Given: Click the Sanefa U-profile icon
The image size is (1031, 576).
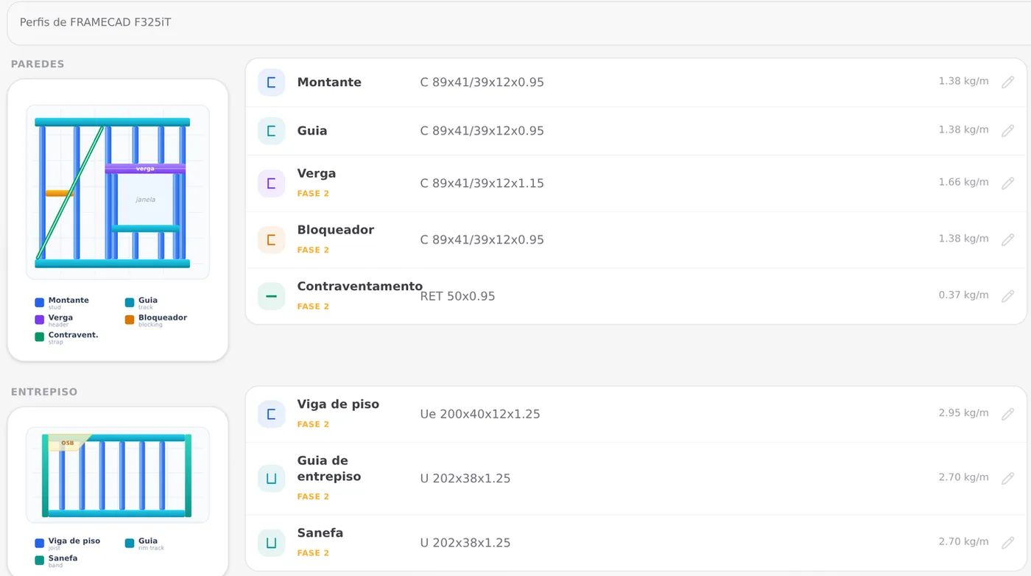Looking at the screenshot, I should [x=271, y=543].
